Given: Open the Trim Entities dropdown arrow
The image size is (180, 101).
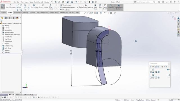Looking at the screenshot, I should point(34,10).
